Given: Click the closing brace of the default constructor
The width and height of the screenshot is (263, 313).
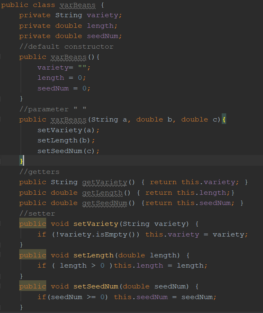Looking at the screenshot, I should click(x=21, y=99).
